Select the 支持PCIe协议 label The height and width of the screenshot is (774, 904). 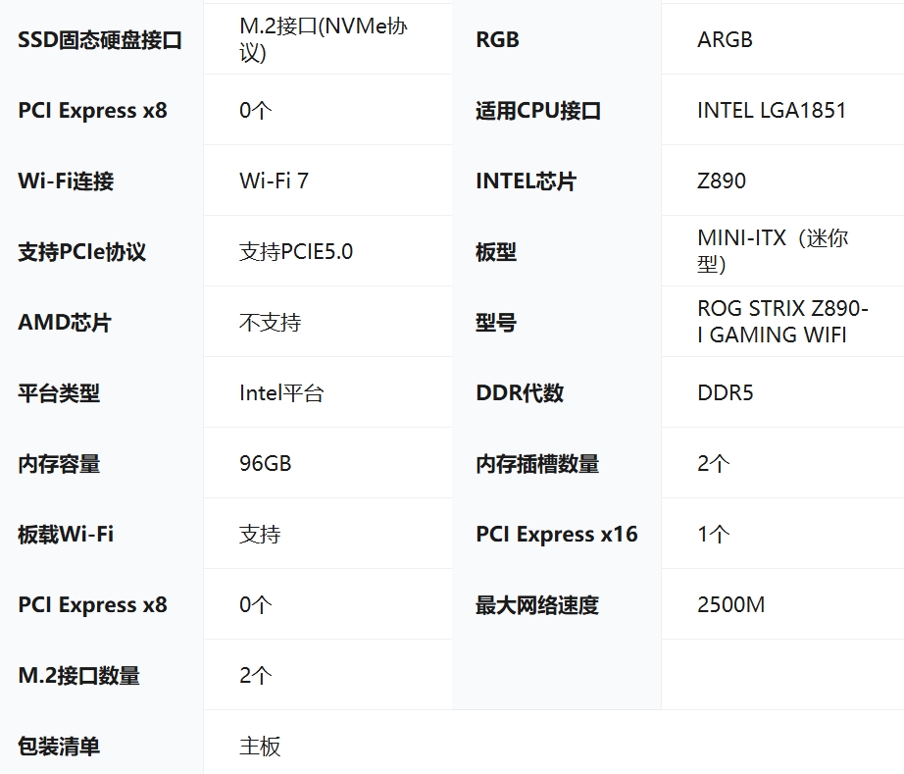(81, 252)
